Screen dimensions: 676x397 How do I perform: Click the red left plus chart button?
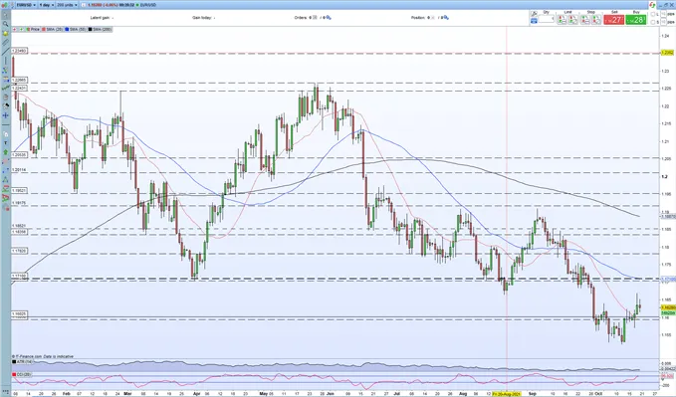[14, 29]
